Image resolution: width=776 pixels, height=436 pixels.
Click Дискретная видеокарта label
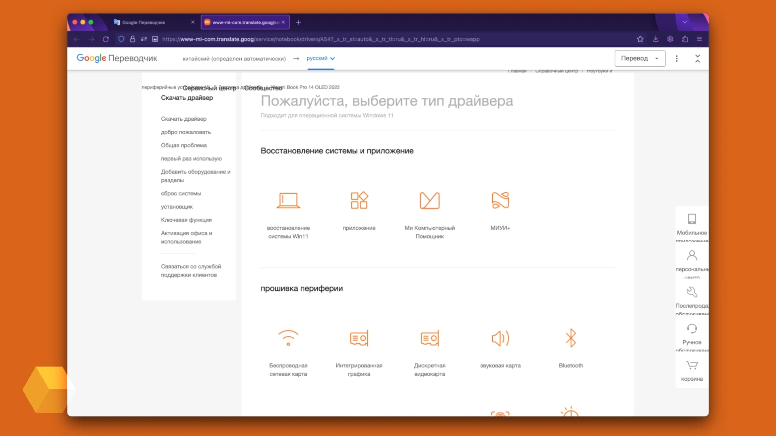[430, 370]
